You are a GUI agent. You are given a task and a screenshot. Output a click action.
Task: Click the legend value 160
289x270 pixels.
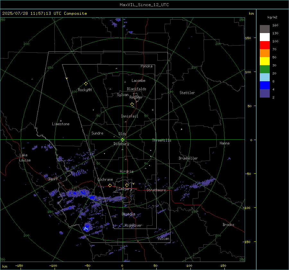(x=275, y=25)
